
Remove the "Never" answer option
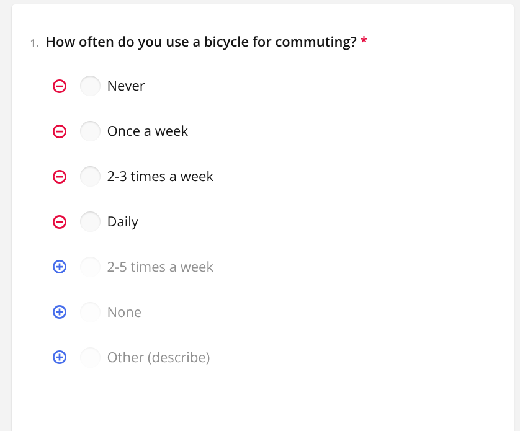coord(60,86)
